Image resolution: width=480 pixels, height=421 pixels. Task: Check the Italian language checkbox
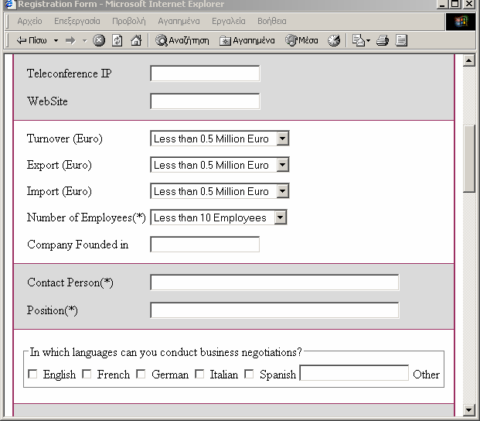tap(199, 374)
